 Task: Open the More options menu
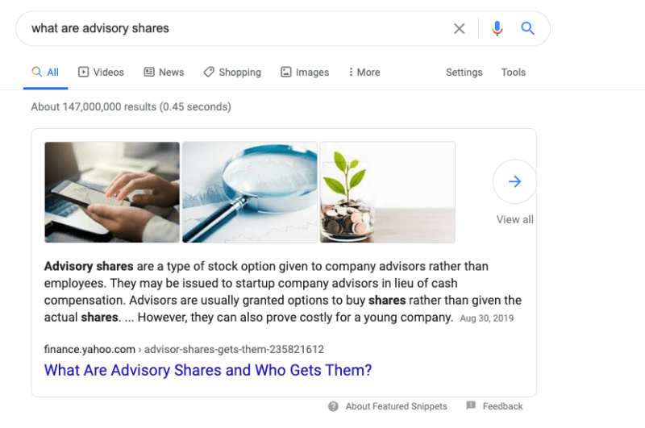click(364, 73)
